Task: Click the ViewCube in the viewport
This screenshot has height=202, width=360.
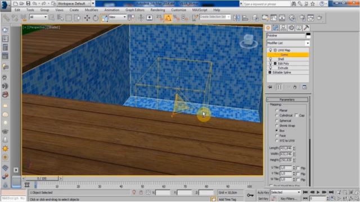Action: coord(248,41)
